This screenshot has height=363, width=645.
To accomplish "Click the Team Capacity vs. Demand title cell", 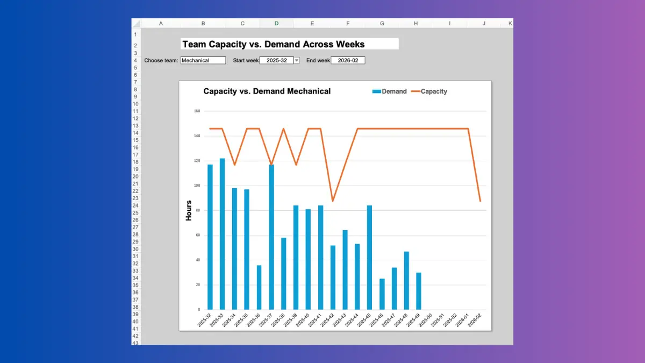I will (x=290, y=44).
